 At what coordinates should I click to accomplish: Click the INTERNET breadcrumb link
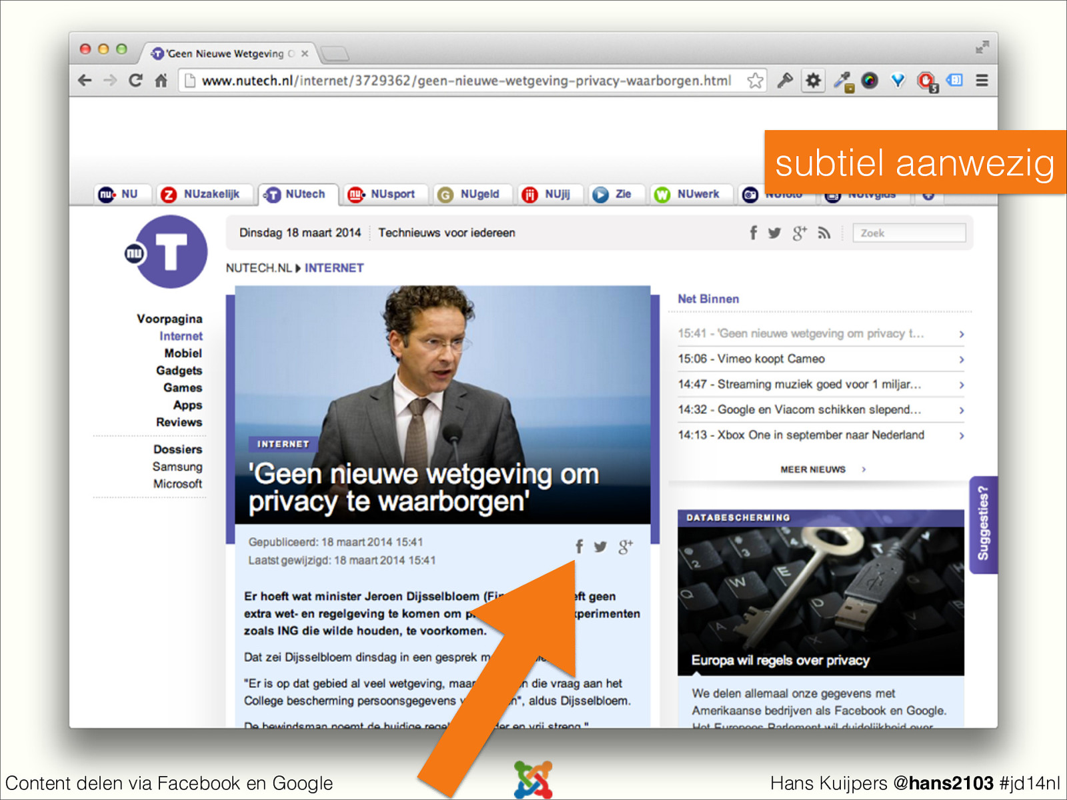pos(334,268)
